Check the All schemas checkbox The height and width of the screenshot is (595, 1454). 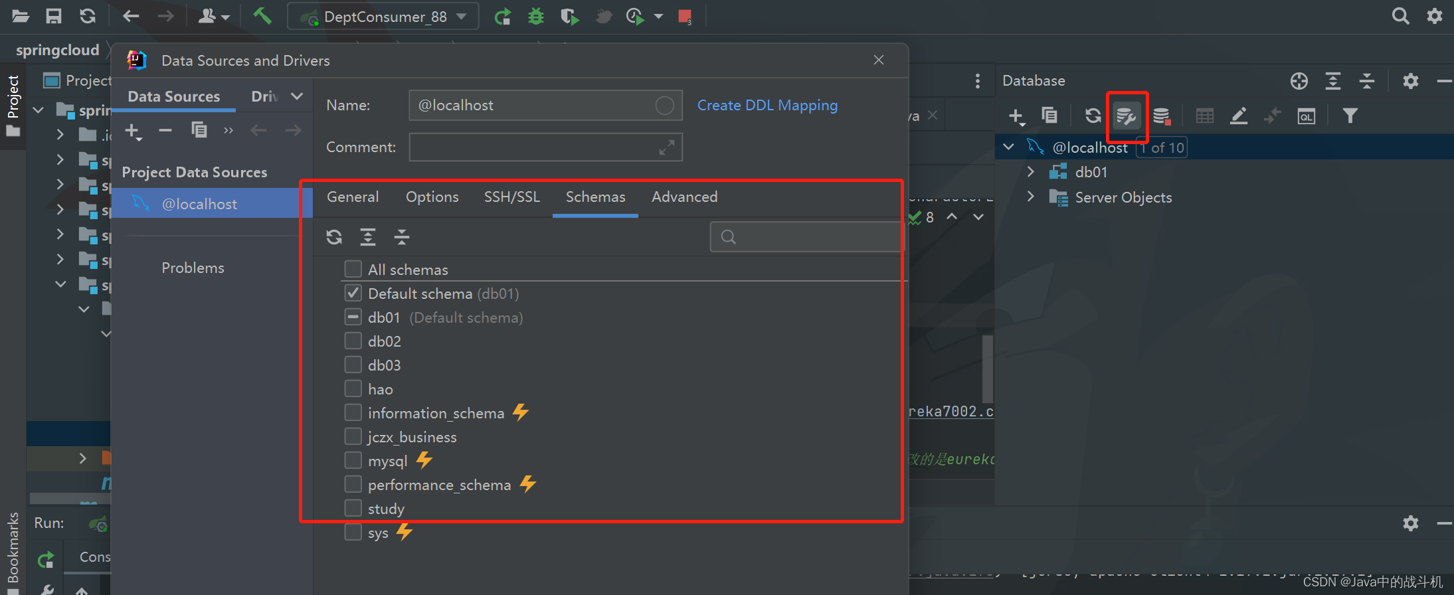click(x=353, y=269)
